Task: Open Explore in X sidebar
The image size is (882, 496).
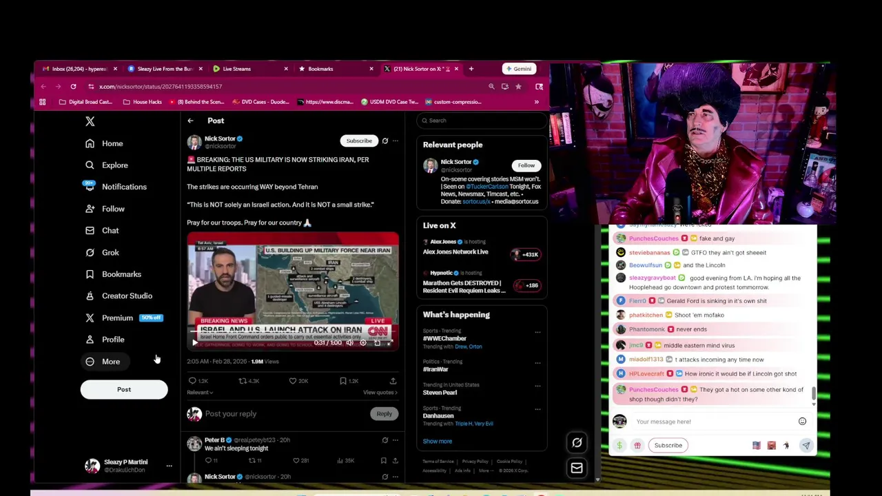Action: click(107, 165)
